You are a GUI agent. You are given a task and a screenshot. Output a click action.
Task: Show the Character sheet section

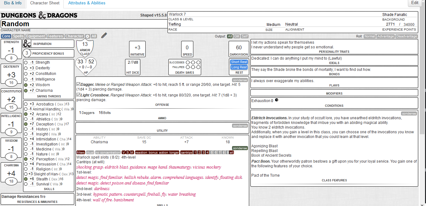(75, 36)
